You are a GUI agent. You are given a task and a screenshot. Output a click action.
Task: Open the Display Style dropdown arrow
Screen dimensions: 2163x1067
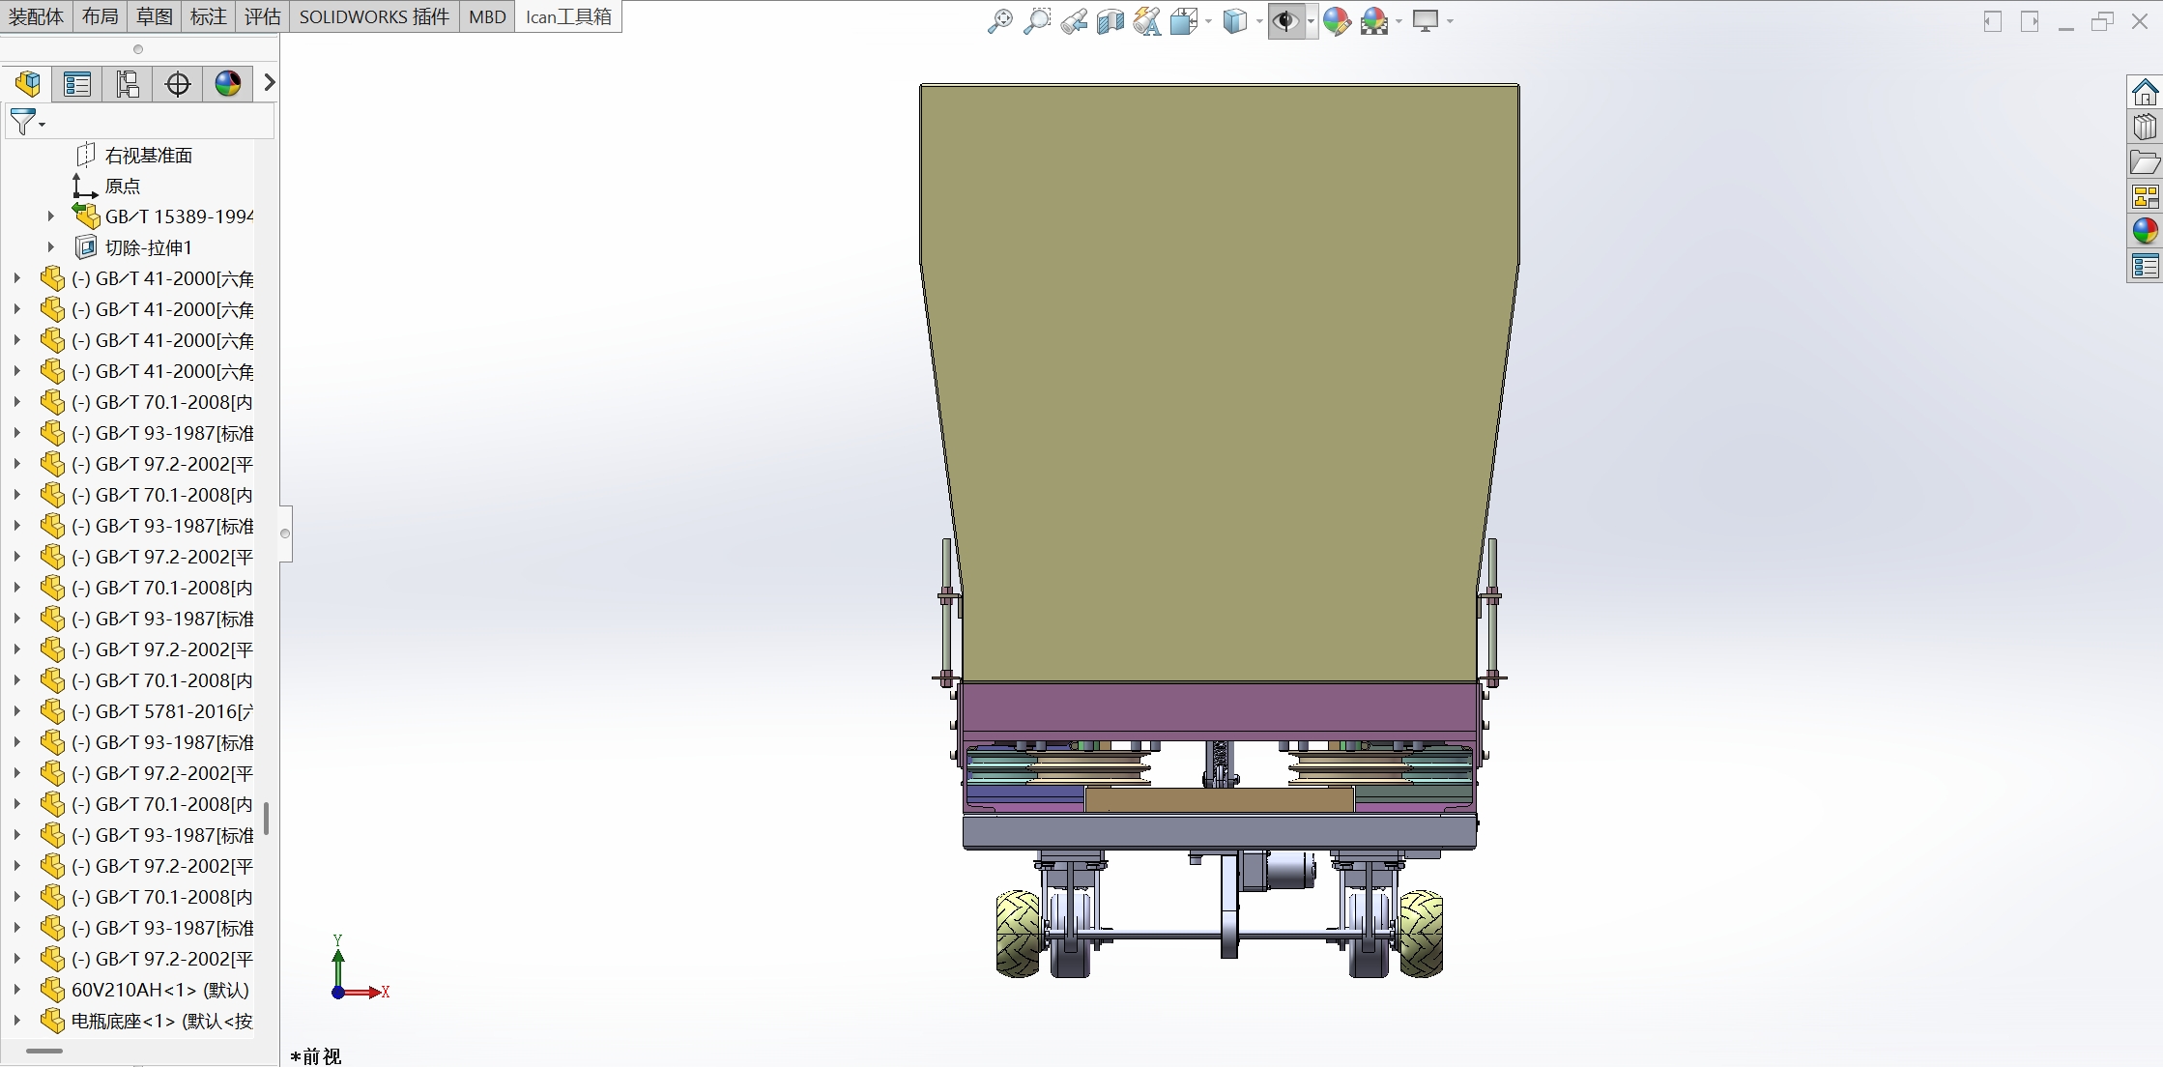click(x=1259, y=21)
